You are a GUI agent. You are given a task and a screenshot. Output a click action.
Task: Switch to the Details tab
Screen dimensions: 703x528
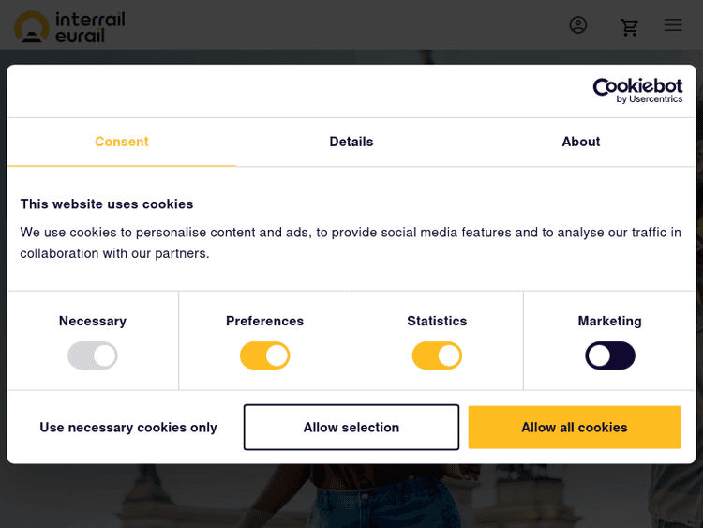click(x=351, y=142)
